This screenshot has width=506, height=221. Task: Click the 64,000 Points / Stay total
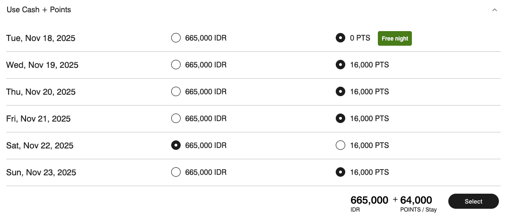(x=416, y=201)
